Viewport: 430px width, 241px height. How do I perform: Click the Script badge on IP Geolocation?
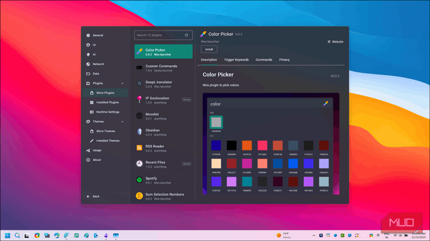point(187,100)
